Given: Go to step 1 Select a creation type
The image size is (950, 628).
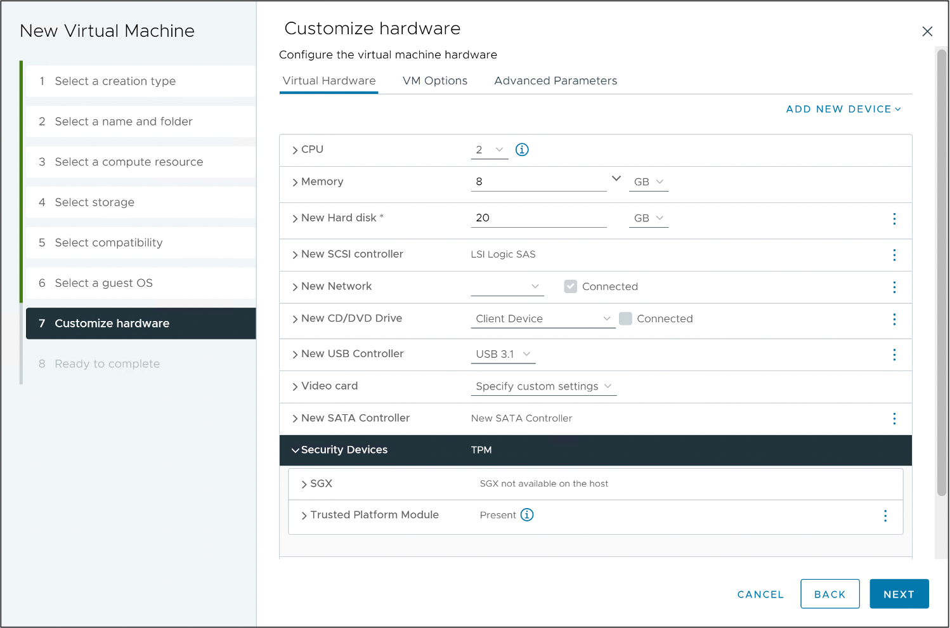Looking at the screenshot, I should 141,81.
